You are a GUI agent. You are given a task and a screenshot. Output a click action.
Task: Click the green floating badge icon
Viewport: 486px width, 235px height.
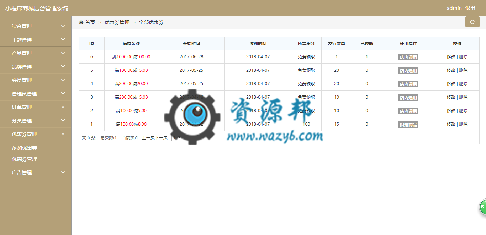[x=483, y=207]
